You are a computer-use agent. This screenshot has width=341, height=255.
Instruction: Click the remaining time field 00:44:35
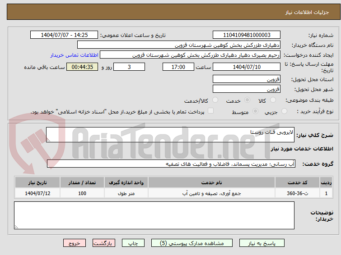pyautogui.click(x=82, y=67)
